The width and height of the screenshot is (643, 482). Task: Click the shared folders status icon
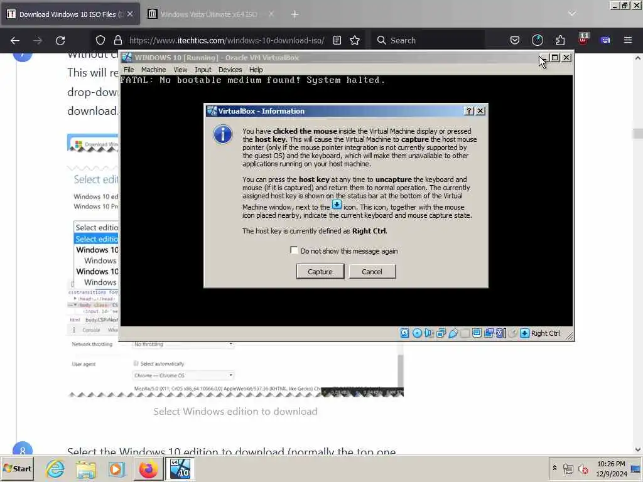pyautogui.click(x=465, y=333)
